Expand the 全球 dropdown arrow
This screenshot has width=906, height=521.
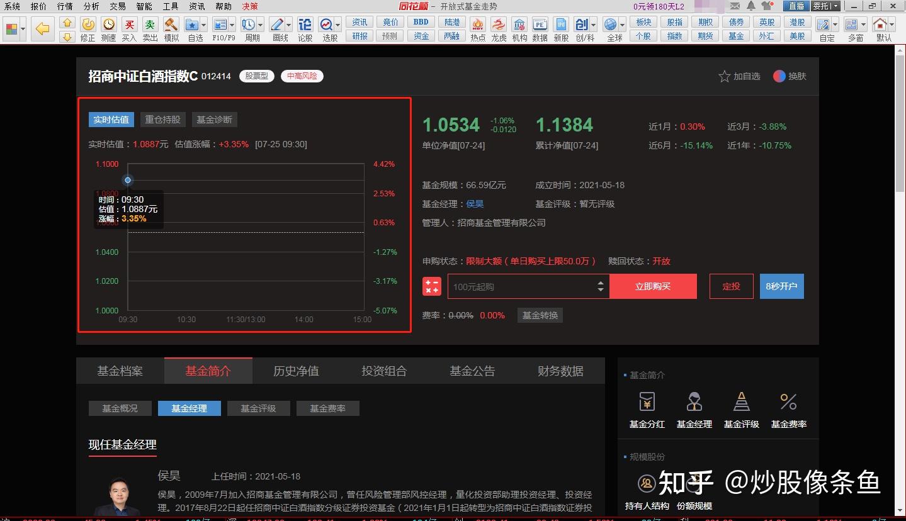tap(623, 25)
